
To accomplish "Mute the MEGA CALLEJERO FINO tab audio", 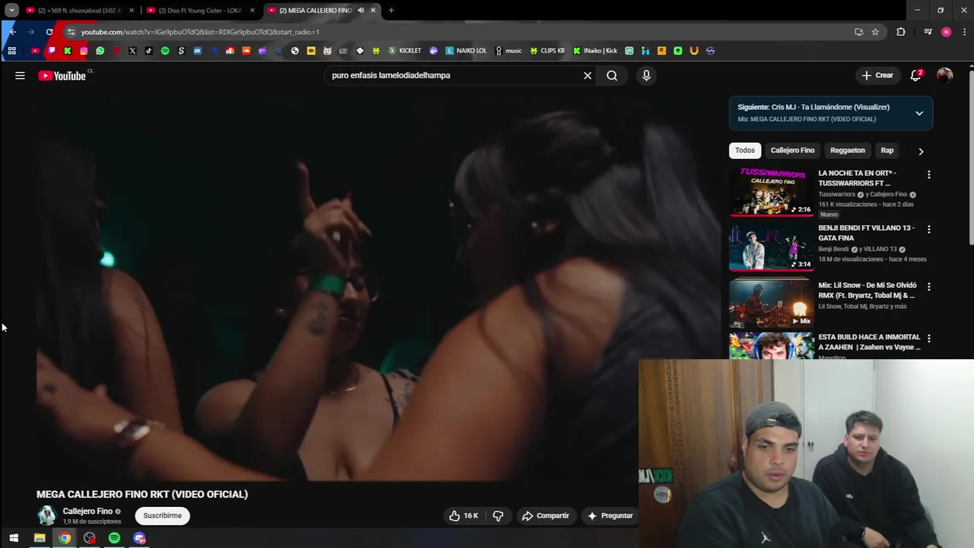I will point(361,10).
